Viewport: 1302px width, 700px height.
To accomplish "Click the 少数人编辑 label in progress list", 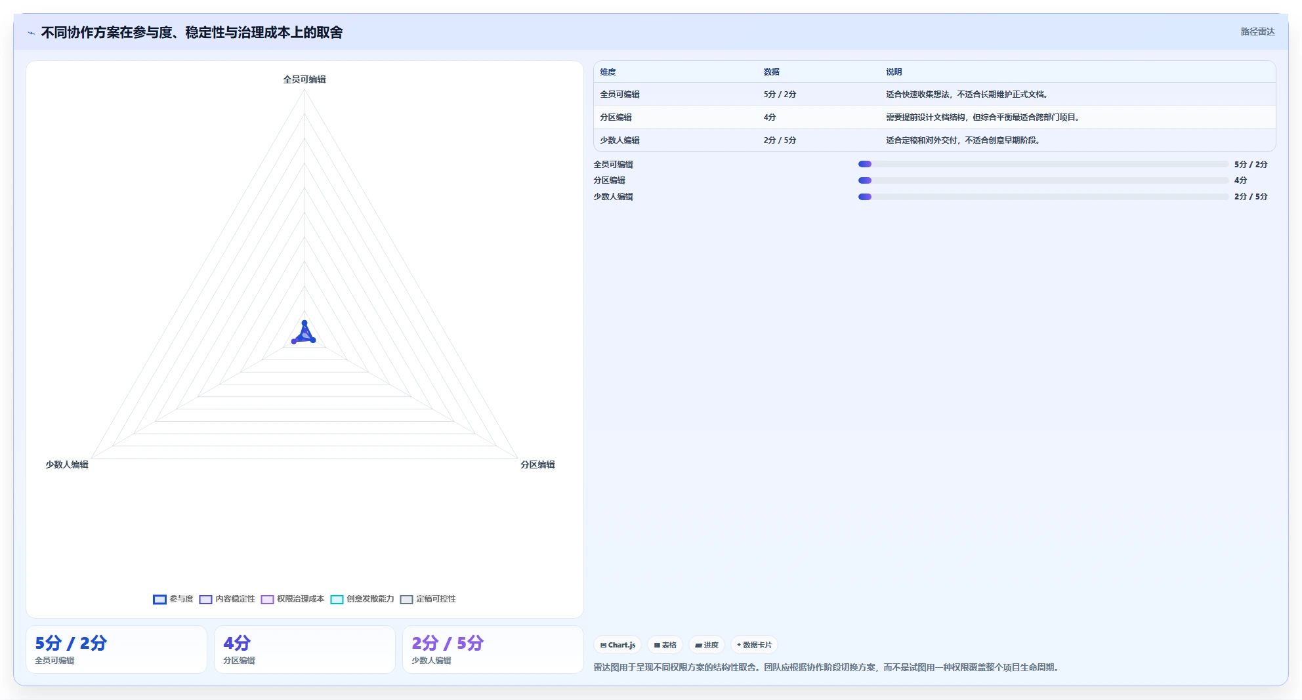I will pos(614,197).
